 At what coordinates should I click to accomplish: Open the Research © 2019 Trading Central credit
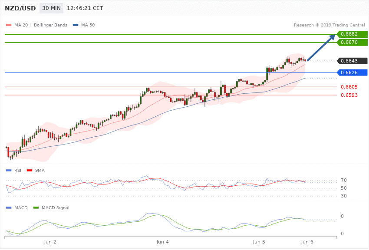(x=329, y=25)
